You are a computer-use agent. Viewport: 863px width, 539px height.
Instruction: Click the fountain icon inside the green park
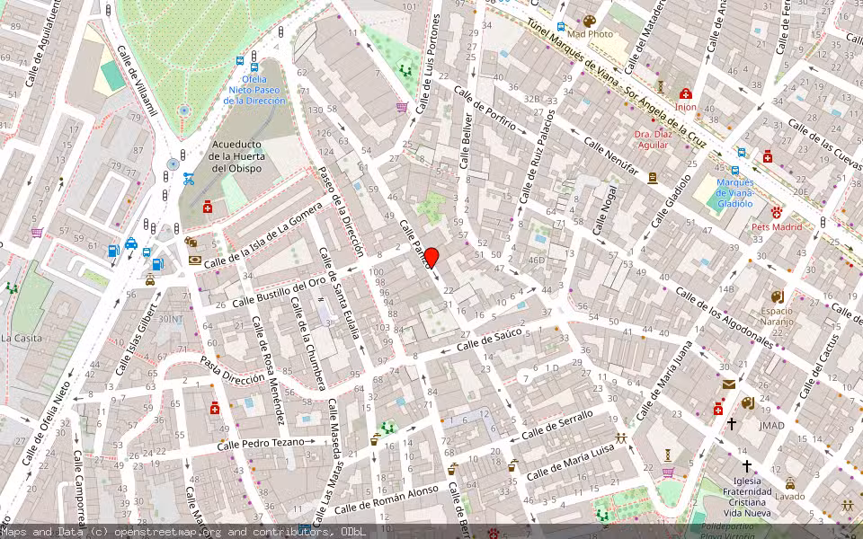coord(183,110)
